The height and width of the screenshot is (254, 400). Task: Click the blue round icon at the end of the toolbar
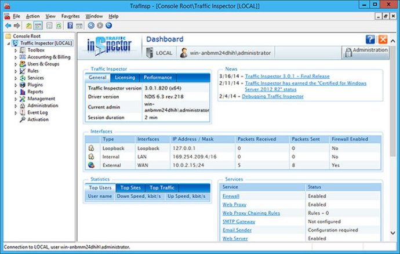point(108,26)
